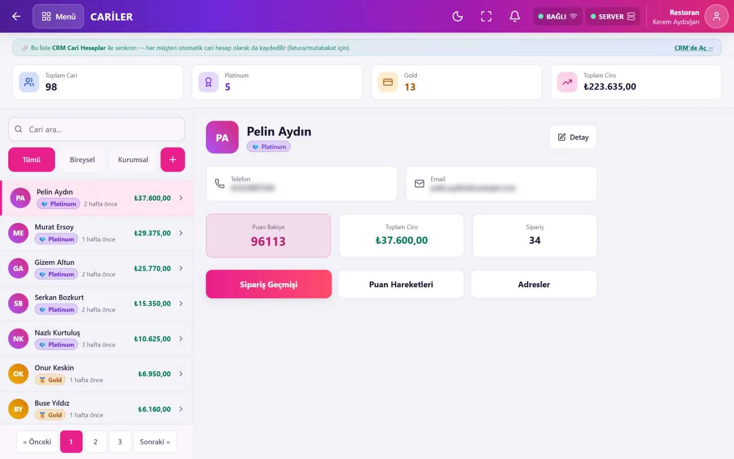
Task: Enter fullscreen with the expand icon
Action: tap(486, 17)
